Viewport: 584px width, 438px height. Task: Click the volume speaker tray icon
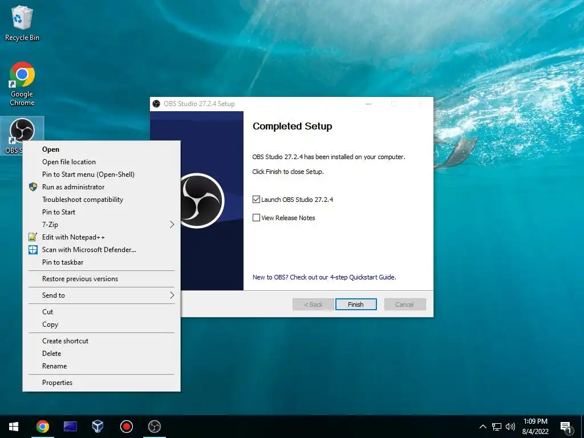[510, 427]
